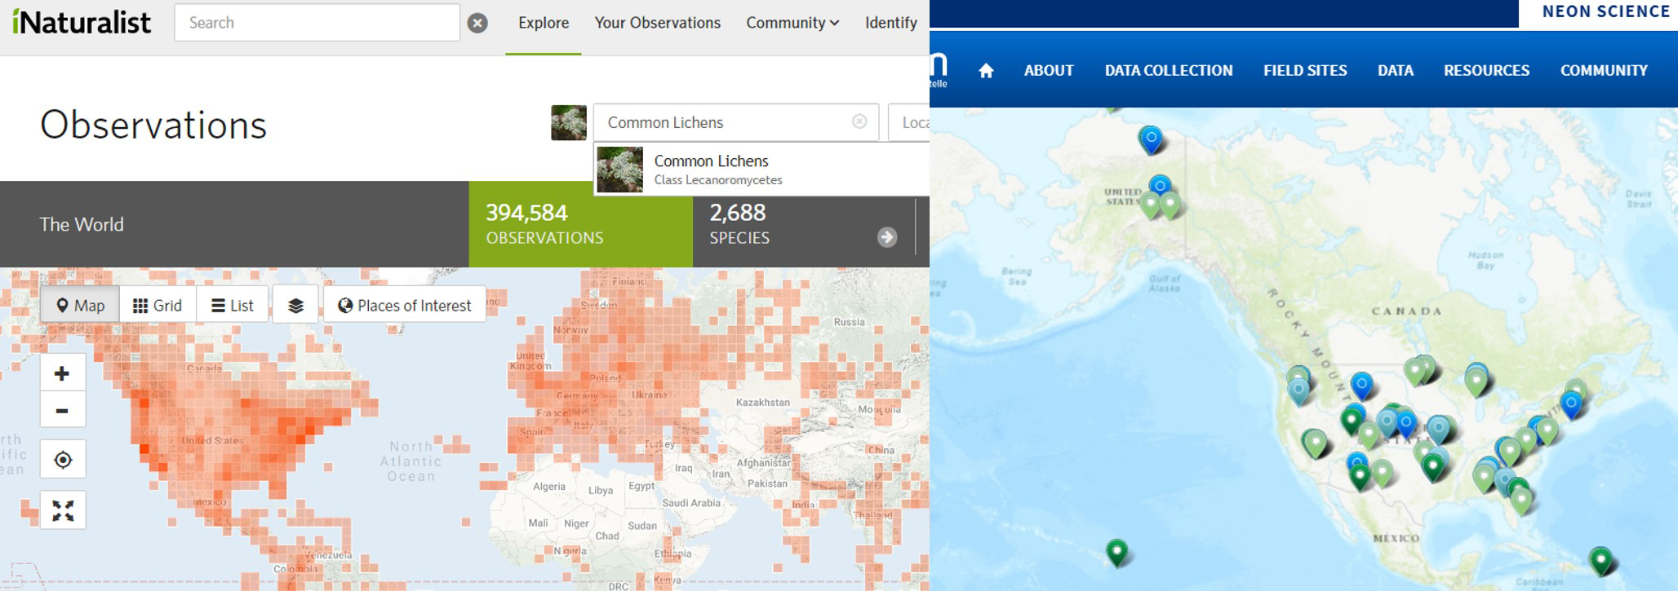Go to NEON home icon
Image resolution: width=1678 pixels, height=591 pixels.
(986, 71)
